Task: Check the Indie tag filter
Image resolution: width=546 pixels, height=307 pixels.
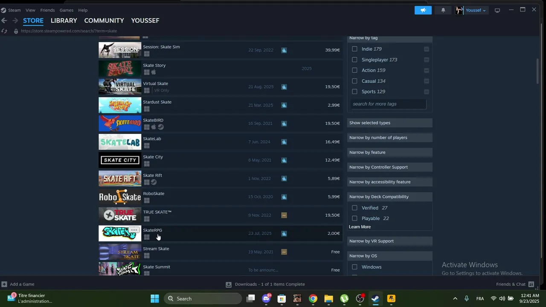Action: coord(354,49)
